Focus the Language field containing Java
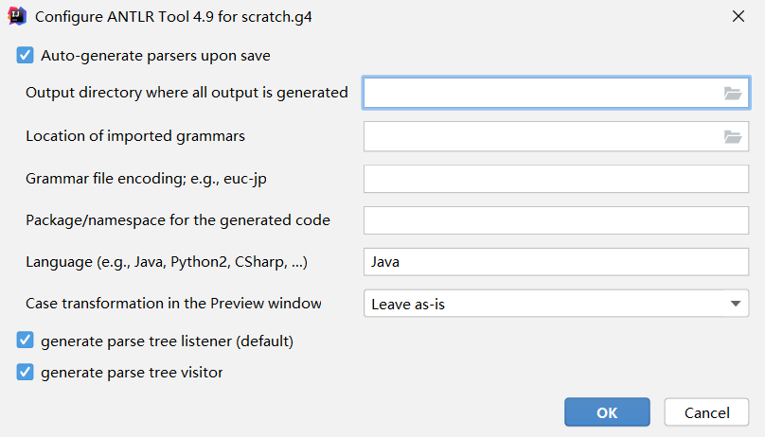 [x=556, y=262]
